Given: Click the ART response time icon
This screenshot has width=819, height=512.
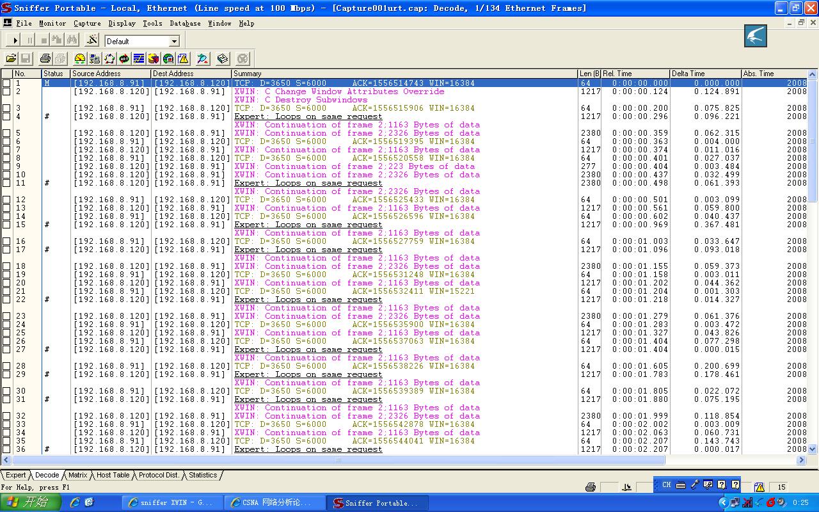Looking at the screenshot, I should pos(124,59).
